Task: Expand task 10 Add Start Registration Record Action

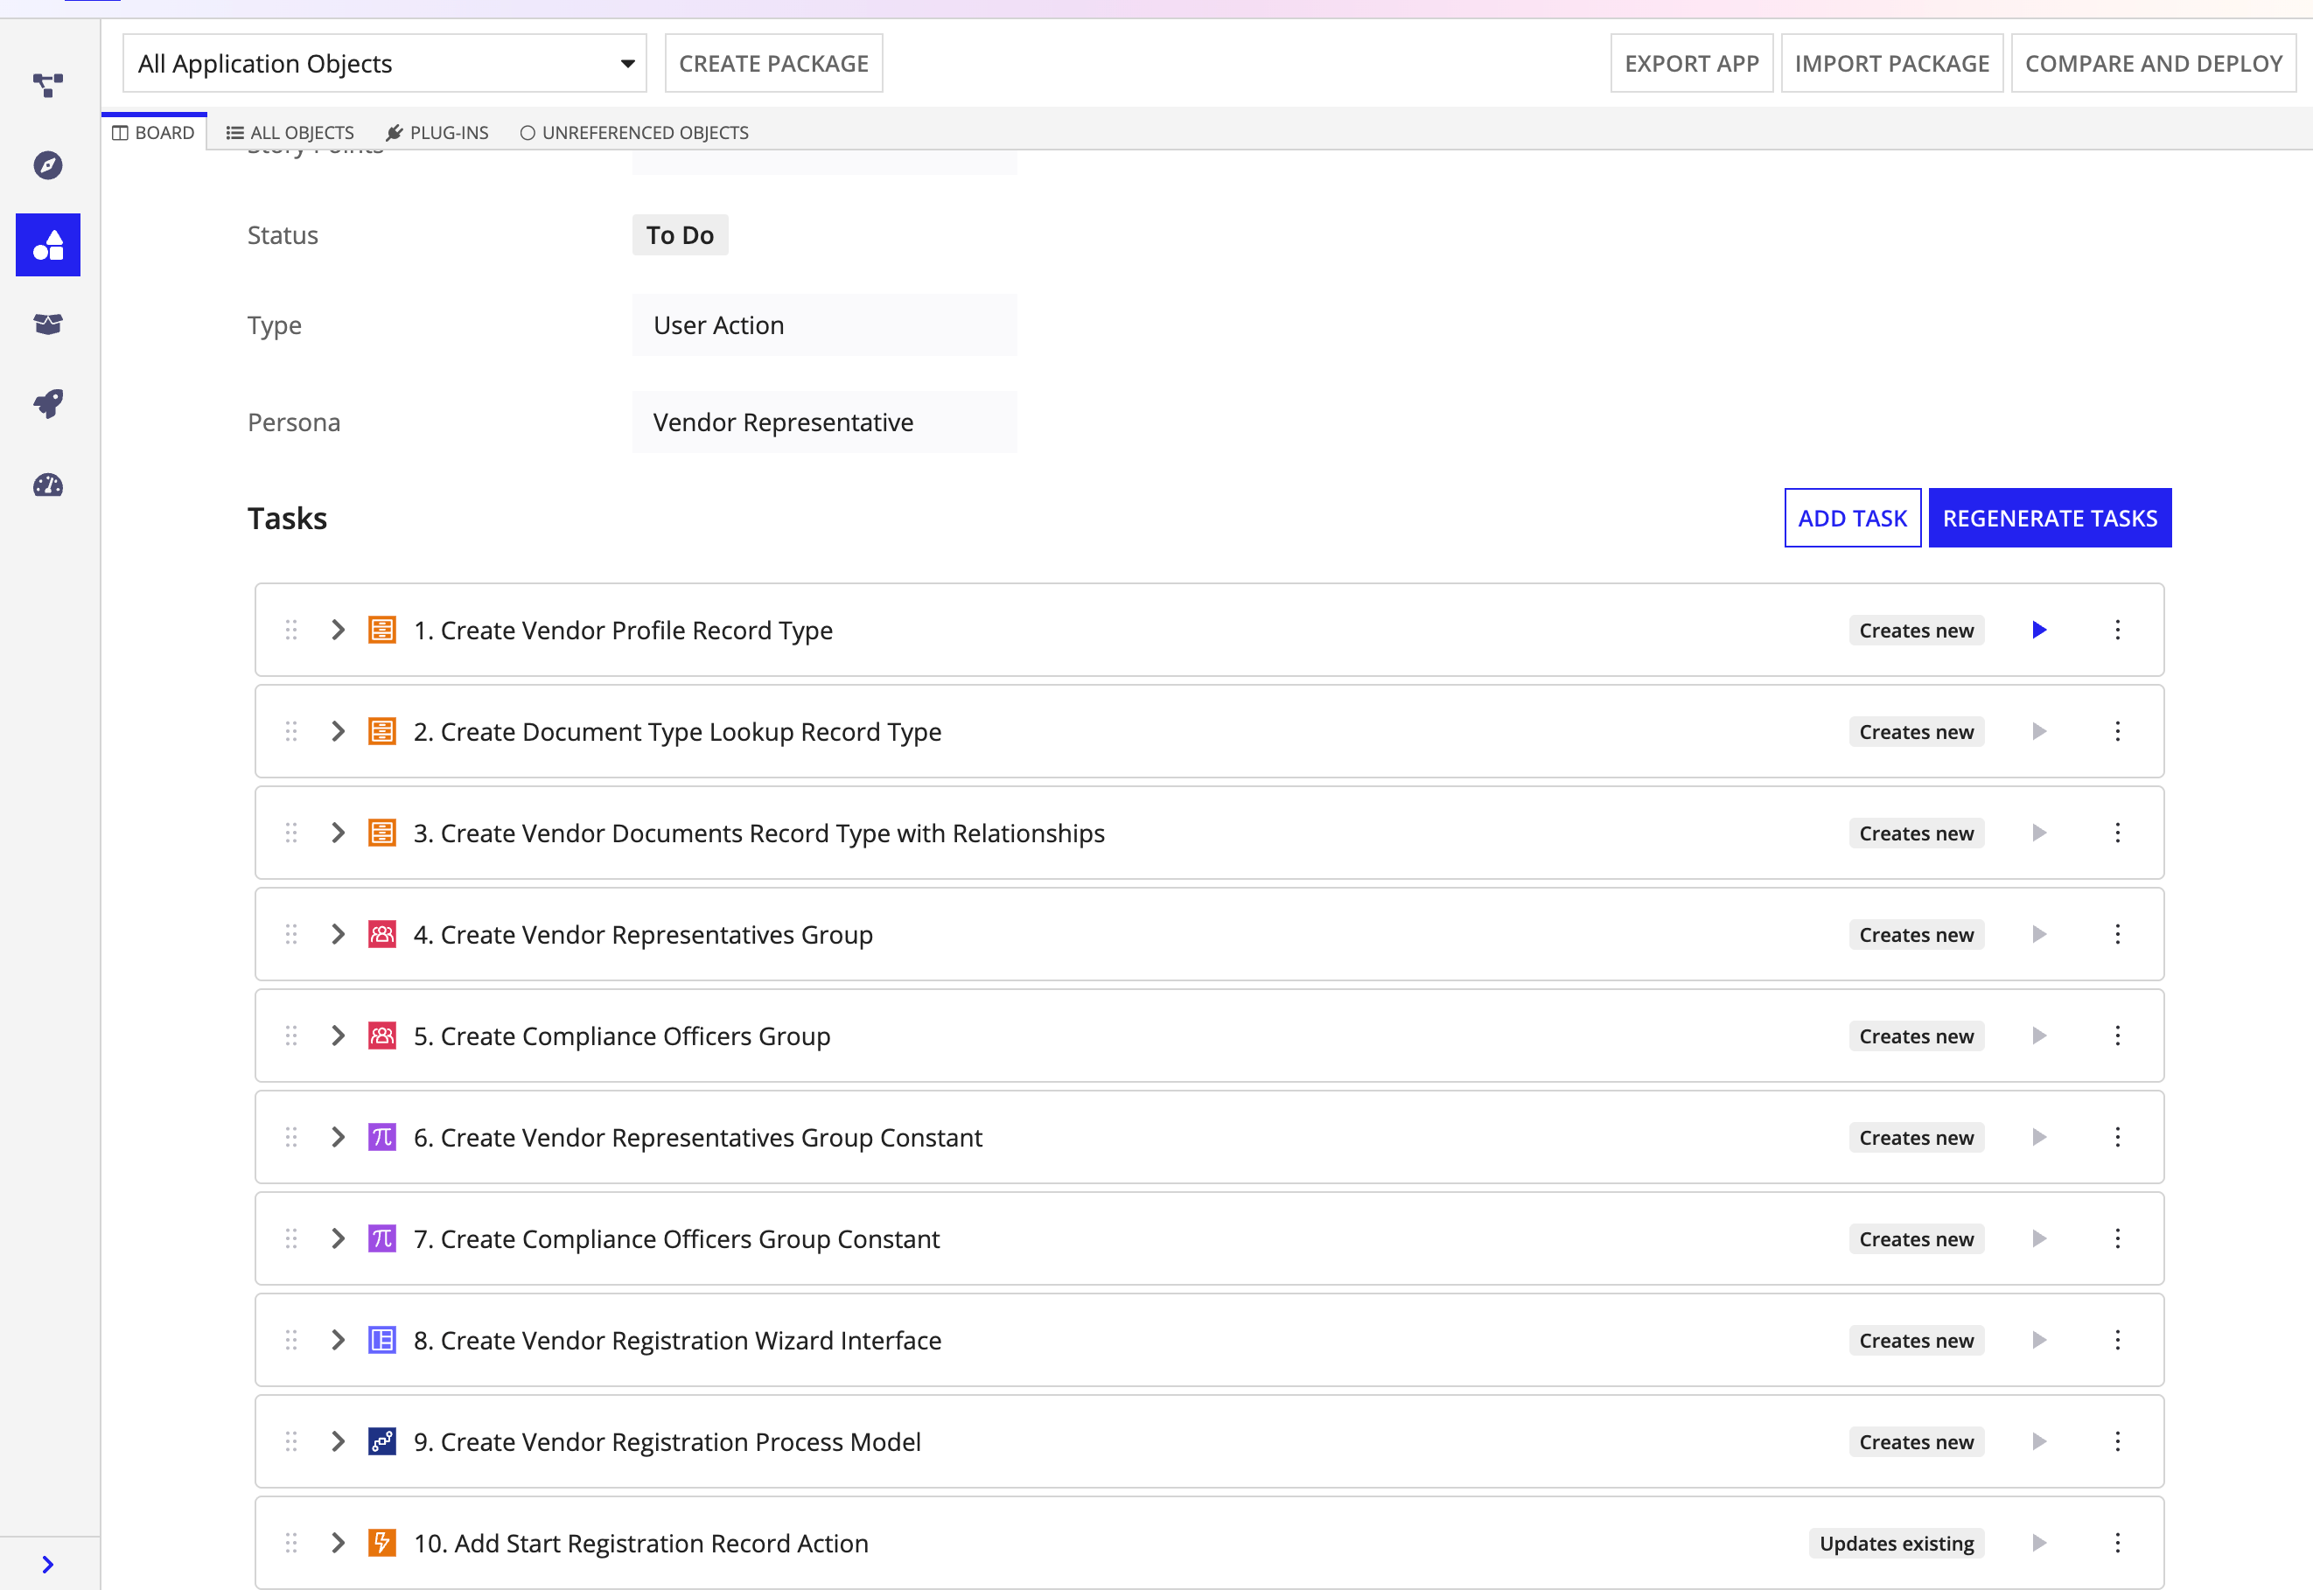Action: click(x=338, y=1543)
